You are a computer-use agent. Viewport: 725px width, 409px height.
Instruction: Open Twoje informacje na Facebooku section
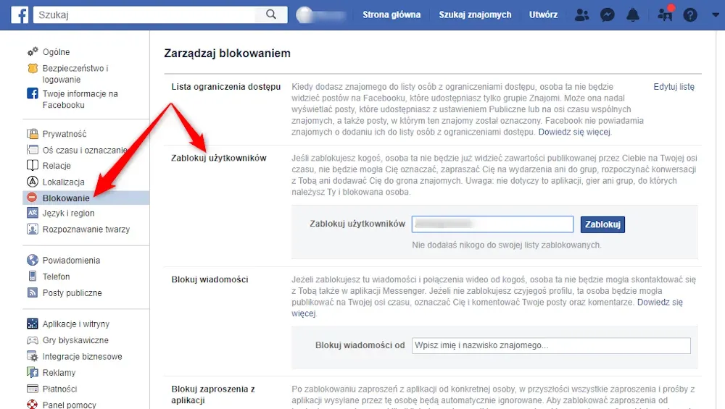pyautogui.click(x=80, y=99)
